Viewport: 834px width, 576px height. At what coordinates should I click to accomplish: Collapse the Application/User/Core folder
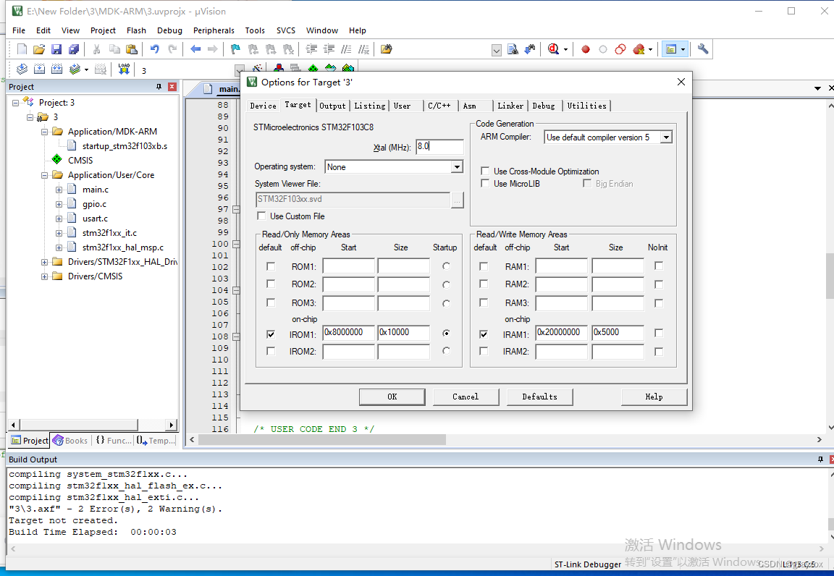tap(45, 175)
